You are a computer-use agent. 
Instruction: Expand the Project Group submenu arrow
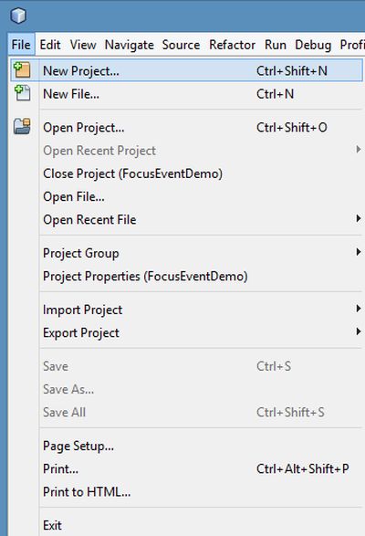[359, 252]
